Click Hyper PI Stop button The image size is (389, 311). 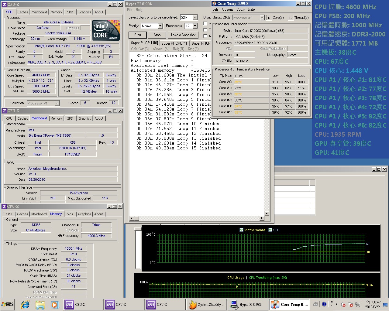tap(157, 35)
